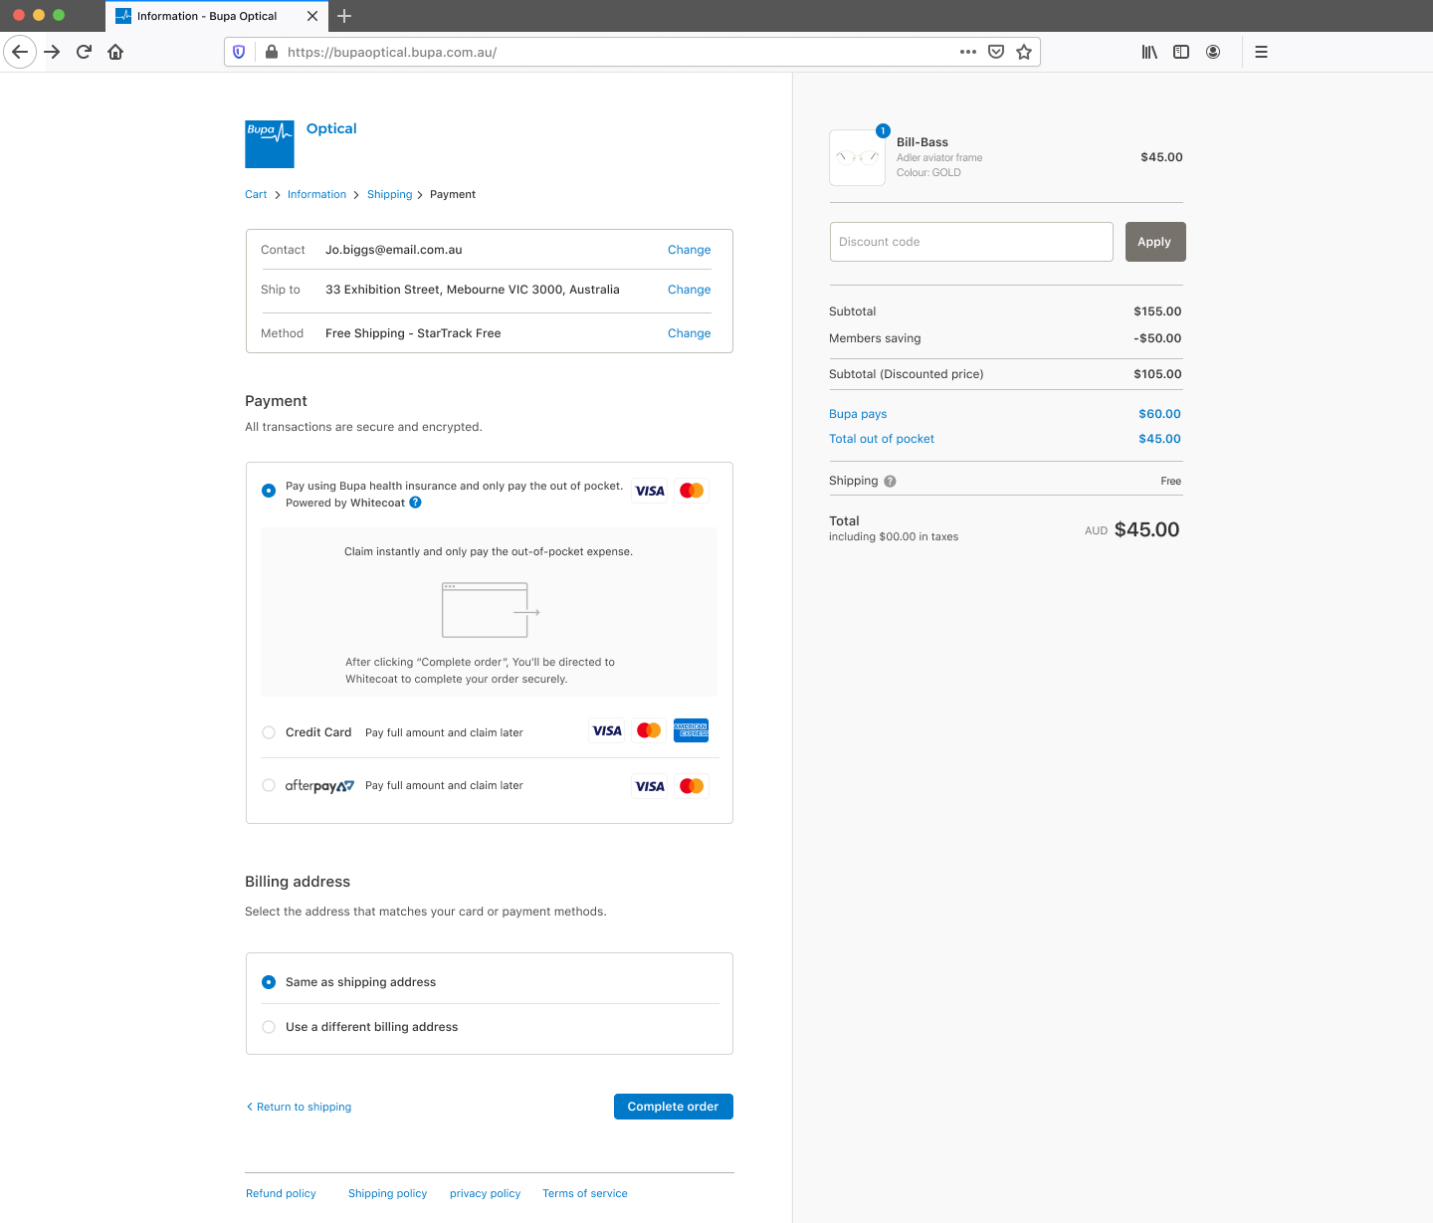Open the tracking protection shield icon
The height and width of the screenshot is (1223, 1433).
pyautogui.click(x=239, y=52)
